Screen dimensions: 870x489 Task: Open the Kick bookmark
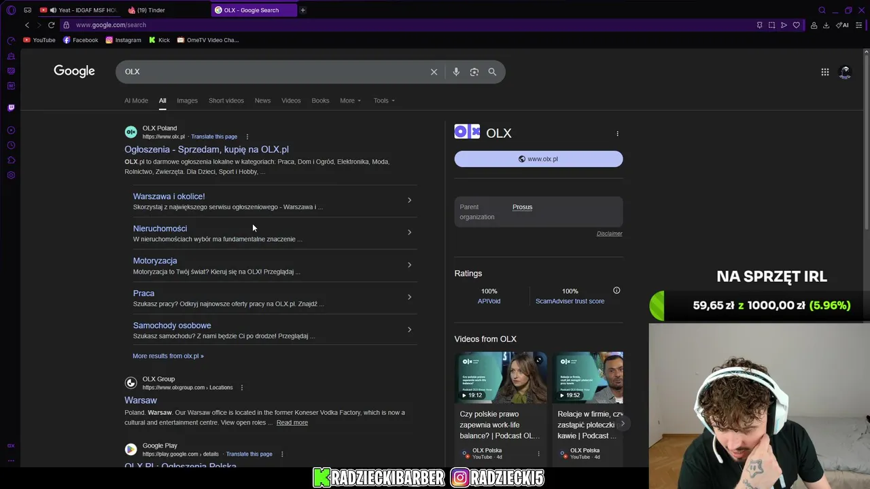(159, 40)
